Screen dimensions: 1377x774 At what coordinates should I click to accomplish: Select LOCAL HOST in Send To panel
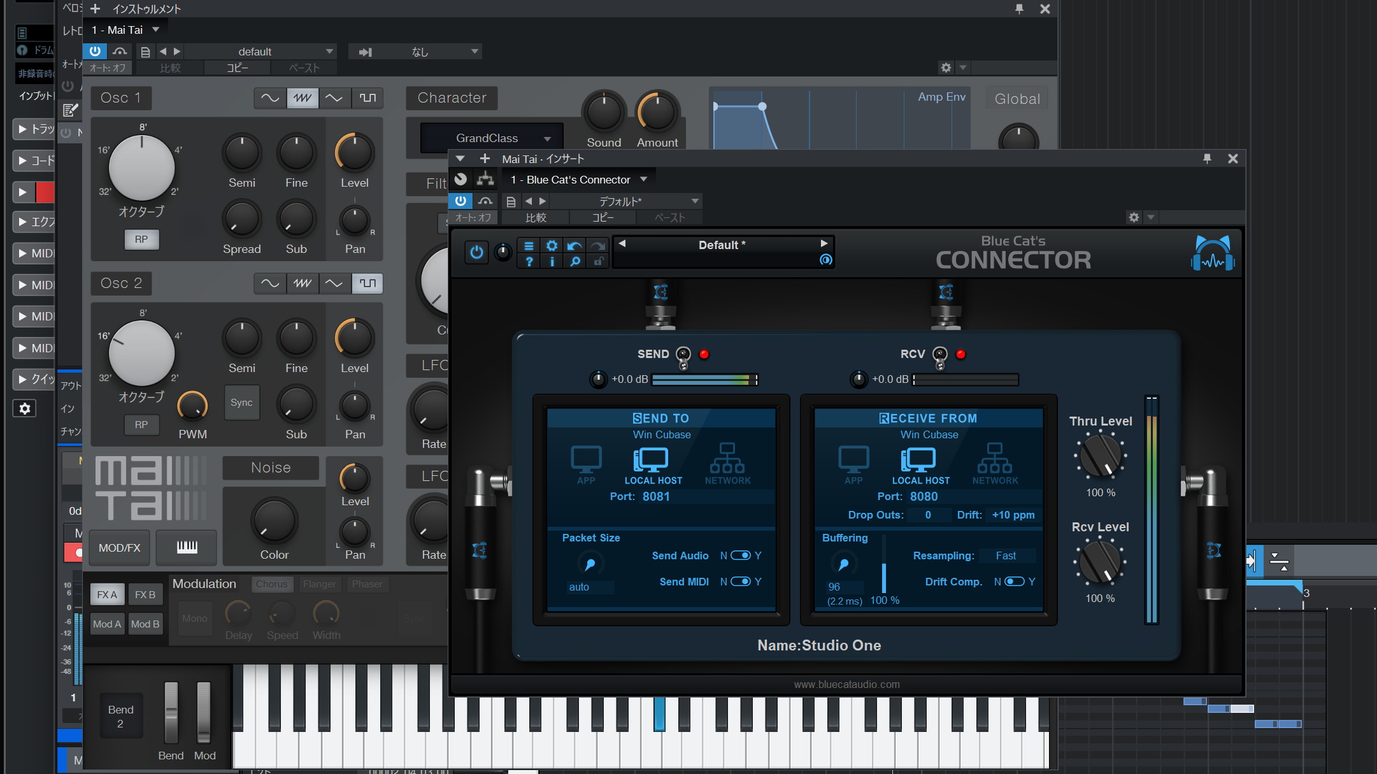coord(653,466)
